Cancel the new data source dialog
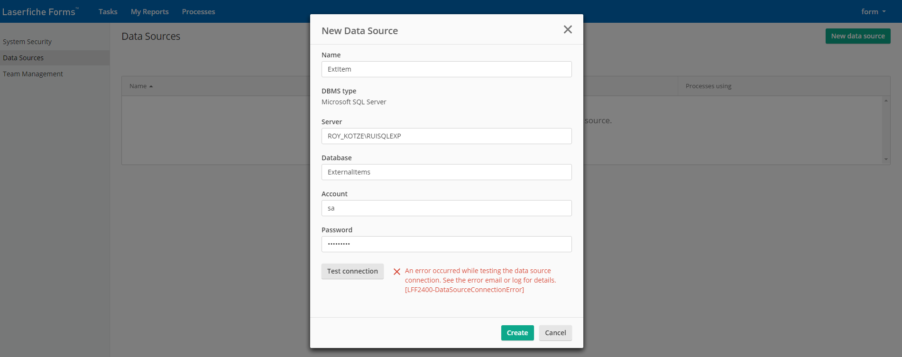The image size is (902, 357). (x=555, y=333)
